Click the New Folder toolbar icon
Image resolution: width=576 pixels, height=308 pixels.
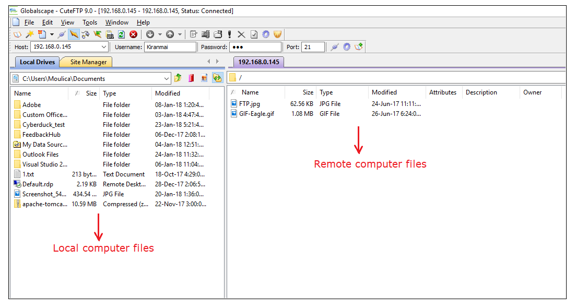218,34
